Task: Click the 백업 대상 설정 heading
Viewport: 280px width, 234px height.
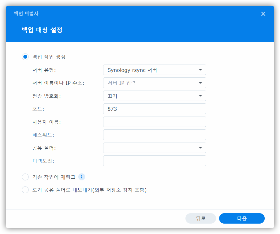Action: pos(42,30)
